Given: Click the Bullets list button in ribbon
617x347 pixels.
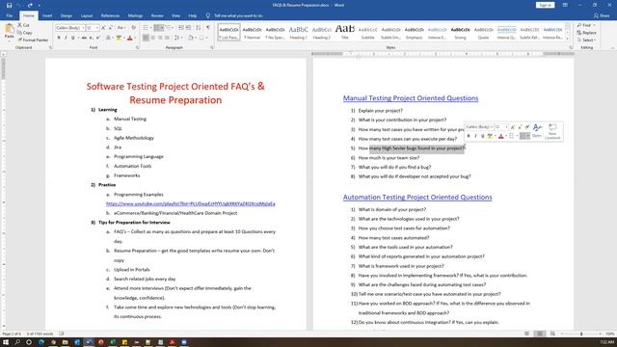Looking at the screenshot, I should (x=146, y=28).
